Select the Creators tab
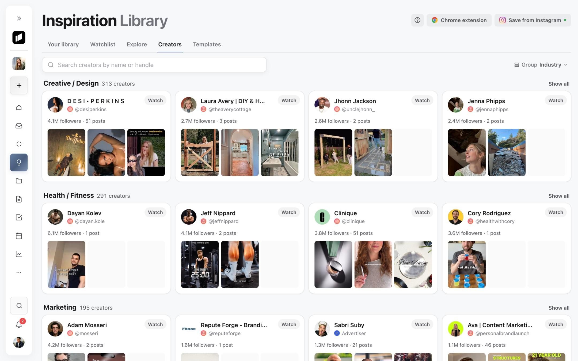578x361 pixels. [x=170, y=44]
